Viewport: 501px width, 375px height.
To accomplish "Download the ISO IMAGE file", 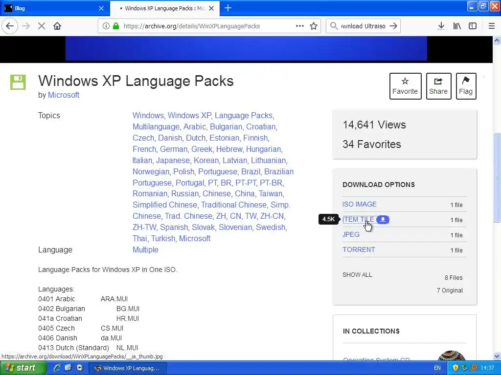I will click(360, 204).
